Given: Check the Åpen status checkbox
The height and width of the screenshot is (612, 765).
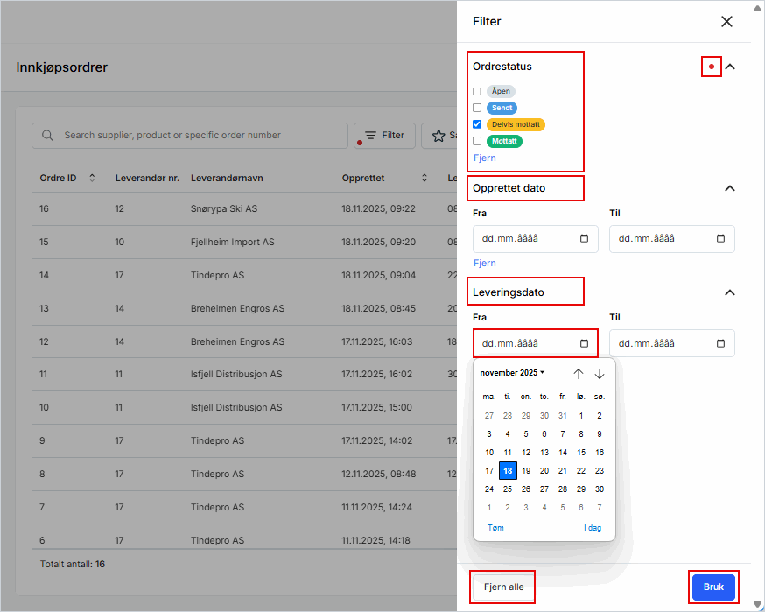Looking at the screenshot, I should (x=477, y=91).
